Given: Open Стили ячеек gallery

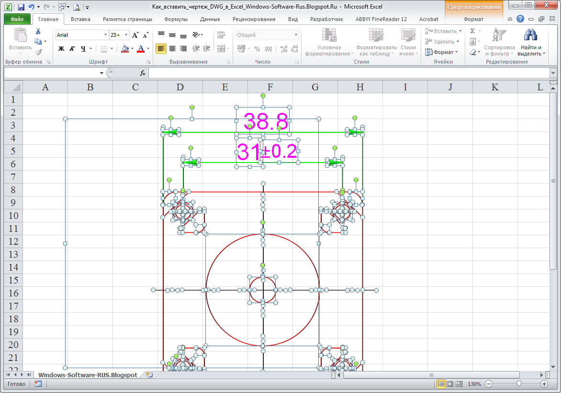Looking at the screenshot, I should pyautogui.click(x=408, y=42).
